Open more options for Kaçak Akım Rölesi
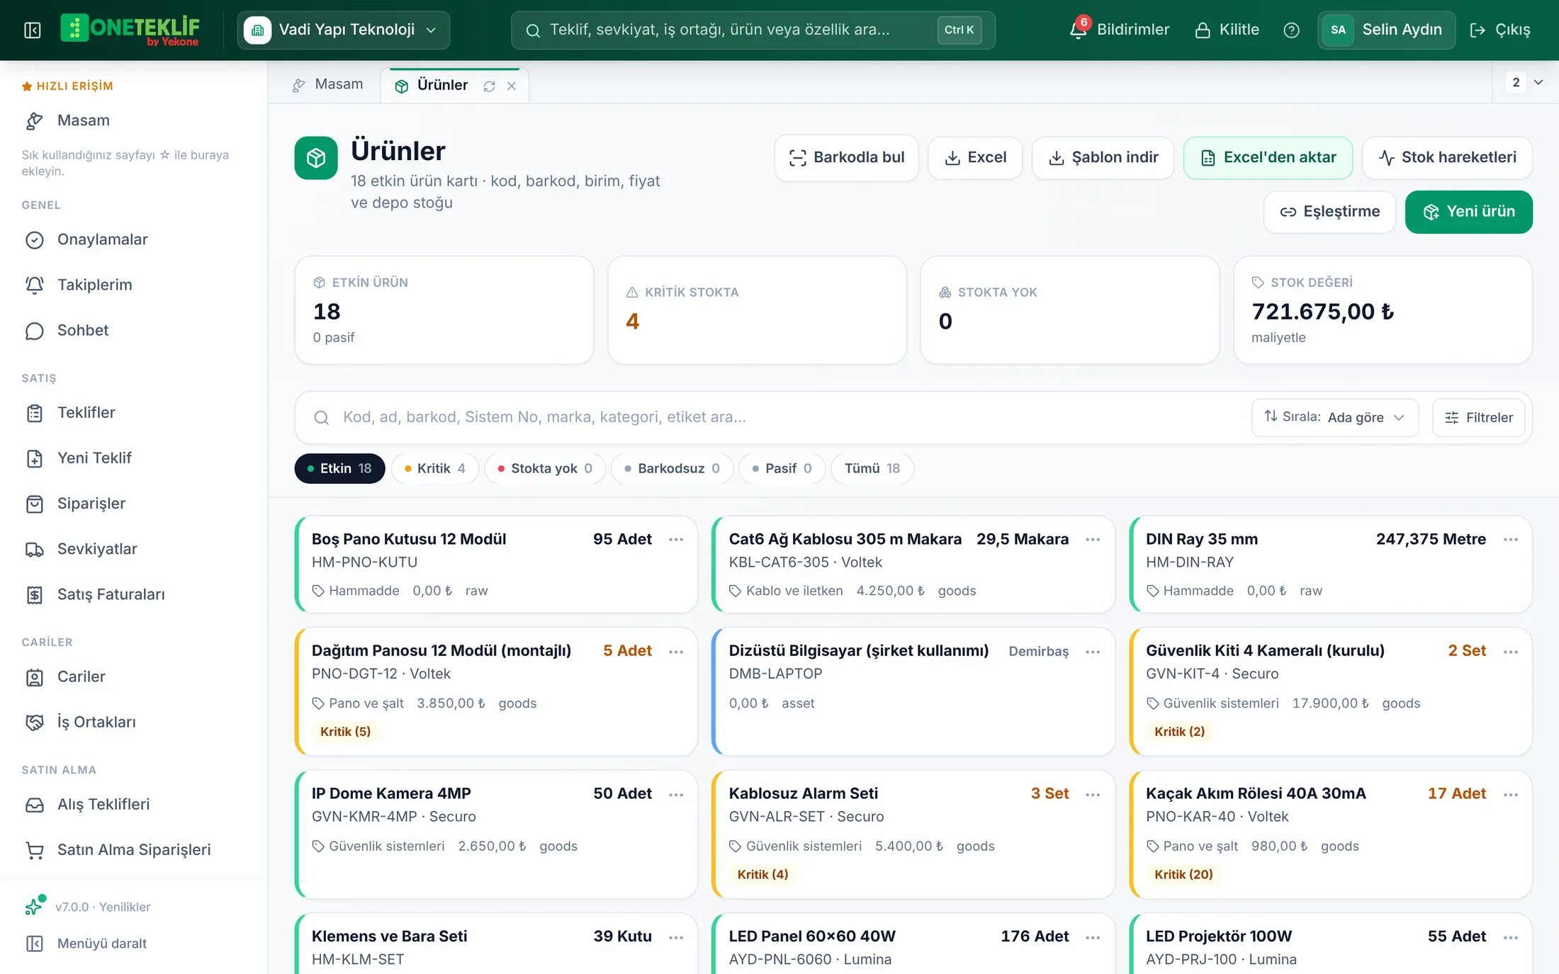Image resolution: width=1559 pixels, height=974 pixels. (1510, 795)
